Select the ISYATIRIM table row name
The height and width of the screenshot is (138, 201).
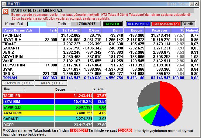coord(12,39)
